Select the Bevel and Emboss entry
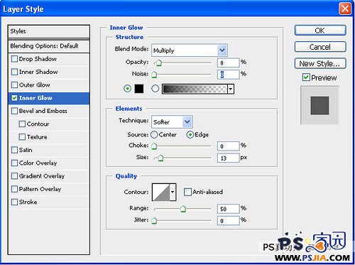The height and width of the screenshot is (265, 355). click(49, 111)
